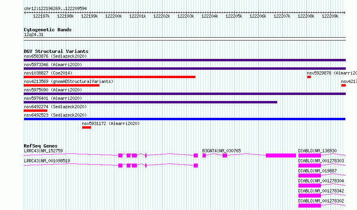Click the blue bar for nsv6492523

pyautogui.click(x=185, y=119)
